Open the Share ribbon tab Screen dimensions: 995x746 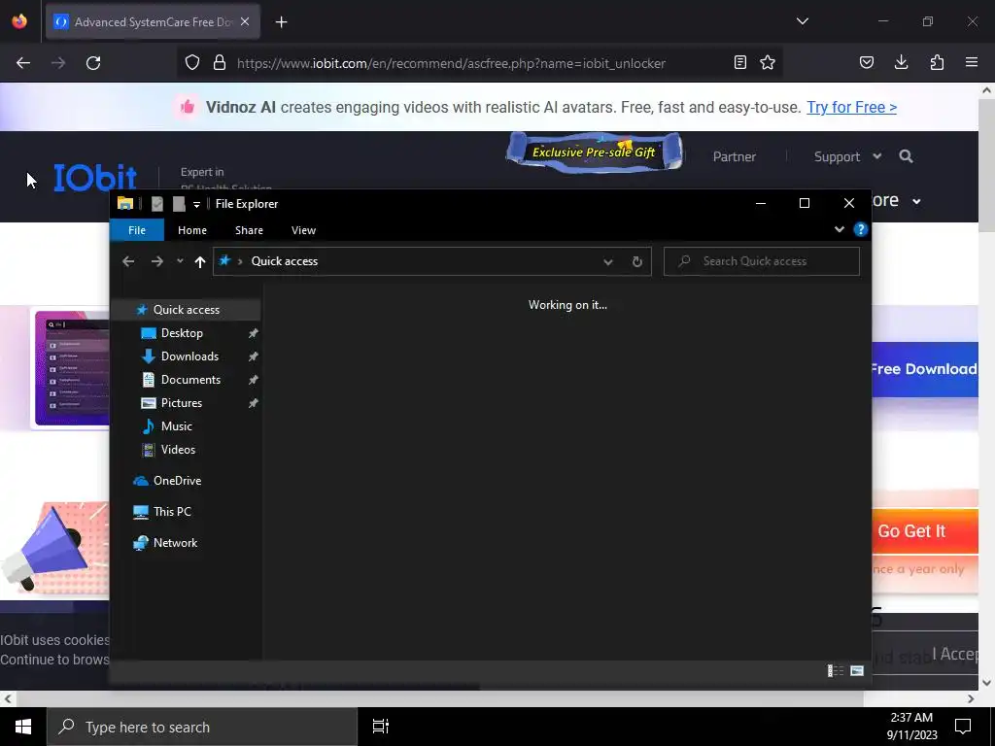click(249, 230)
